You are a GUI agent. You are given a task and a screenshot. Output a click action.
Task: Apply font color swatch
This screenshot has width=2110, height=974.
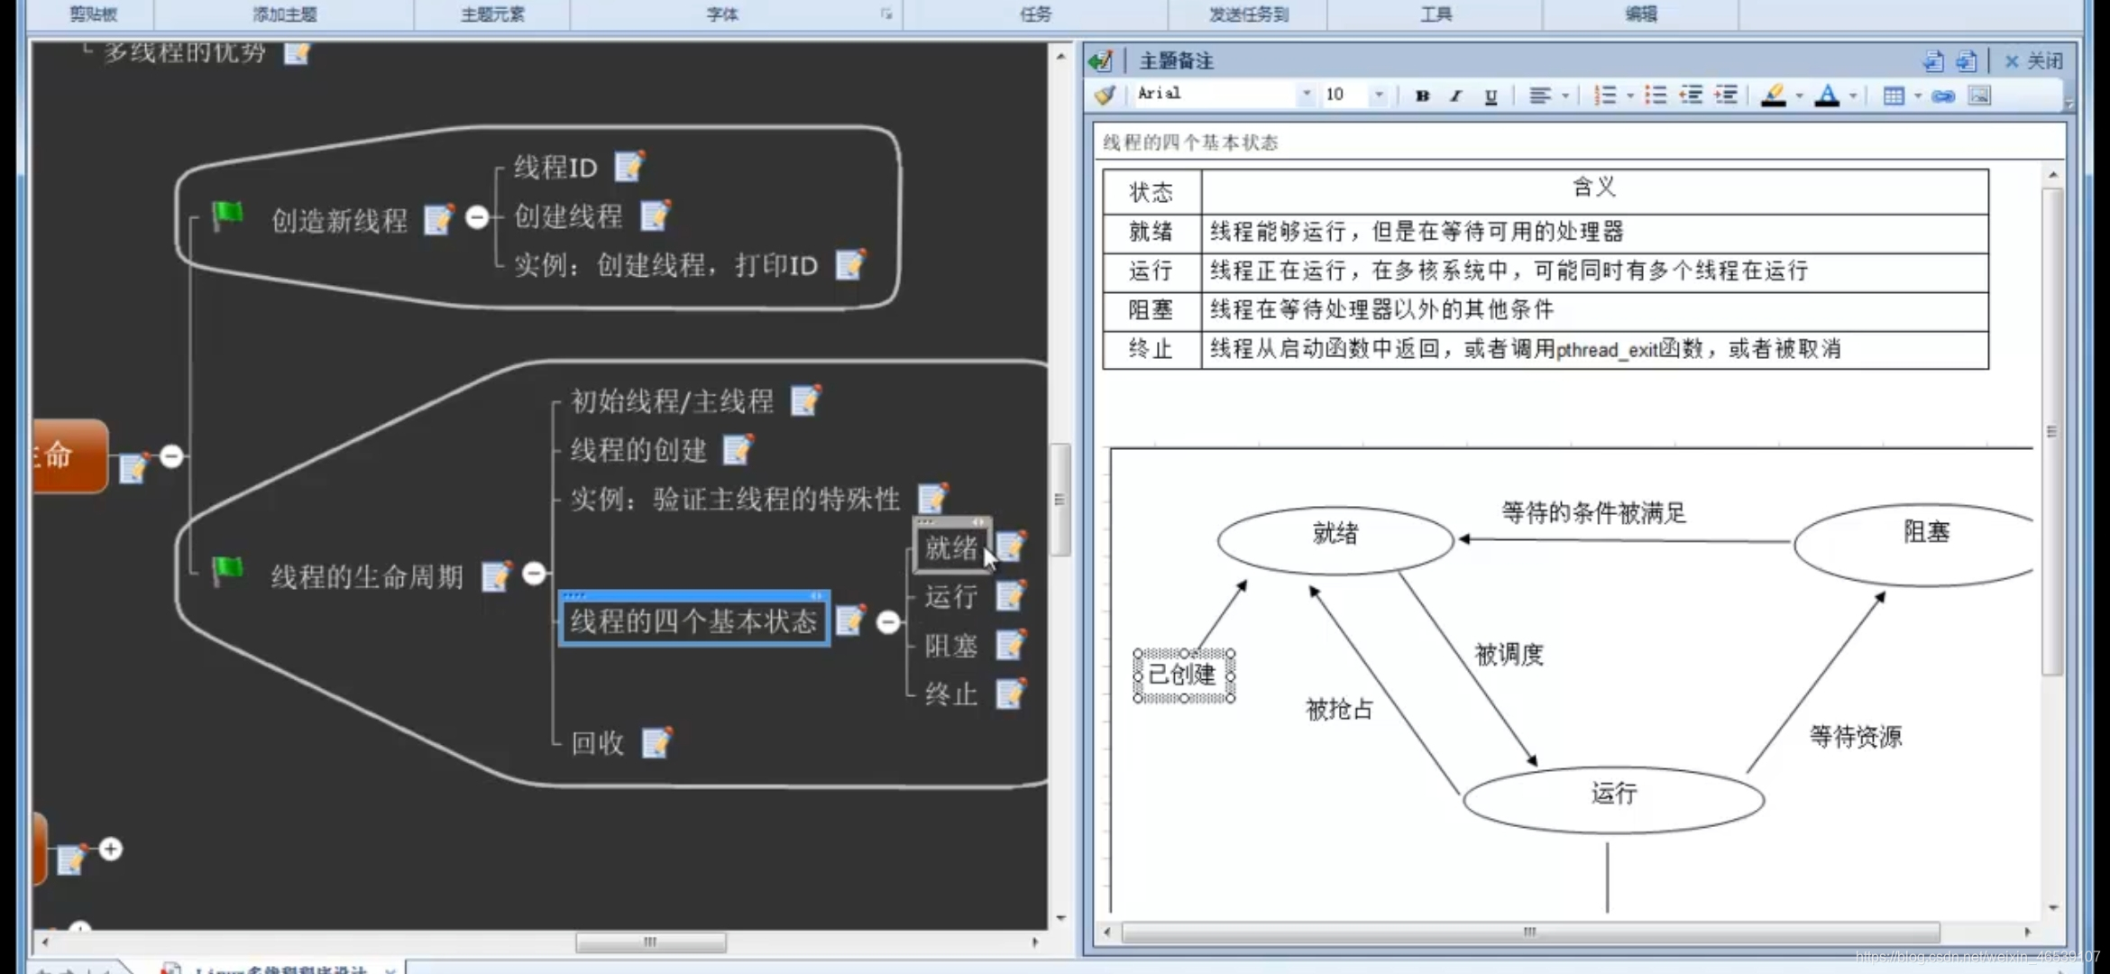click(x=1828, y=95)
